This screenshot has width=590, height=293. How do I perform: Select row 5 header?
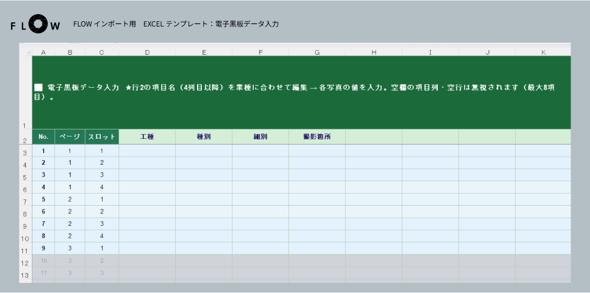click(25, 175)
